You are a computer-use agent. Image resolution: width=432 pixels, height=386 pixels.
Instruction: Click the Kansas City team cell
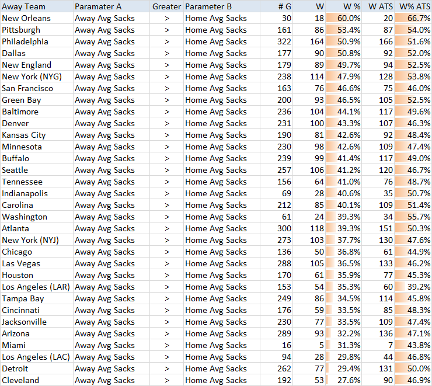(36, 135)
